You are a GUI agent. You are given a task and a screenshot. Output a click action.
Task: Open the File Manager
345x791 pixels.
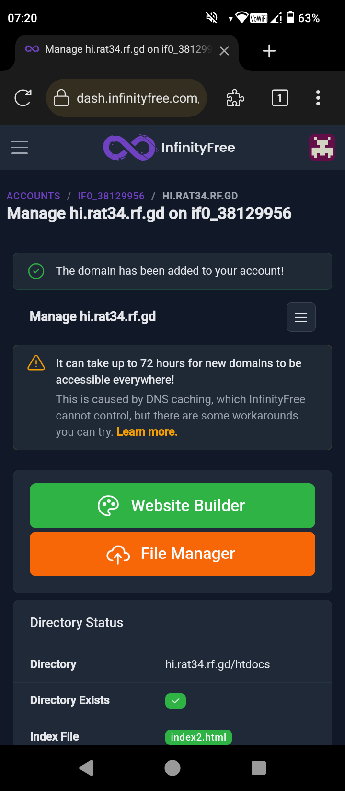(x=172, y=554)
